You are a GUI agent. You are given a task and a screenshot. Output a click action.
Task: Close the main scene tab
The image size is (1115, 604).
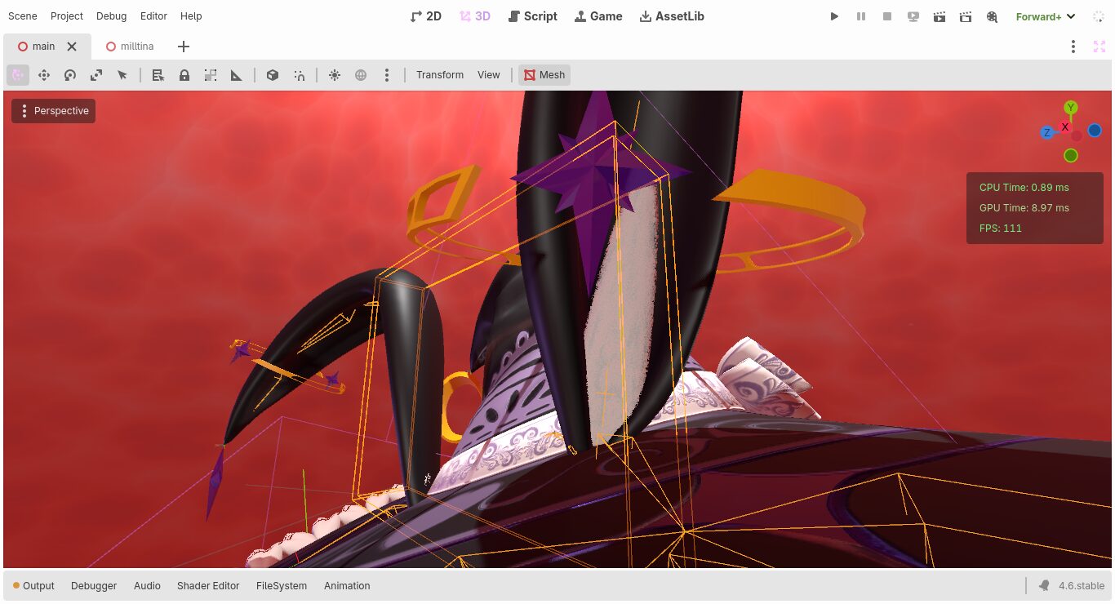point(72,47)
